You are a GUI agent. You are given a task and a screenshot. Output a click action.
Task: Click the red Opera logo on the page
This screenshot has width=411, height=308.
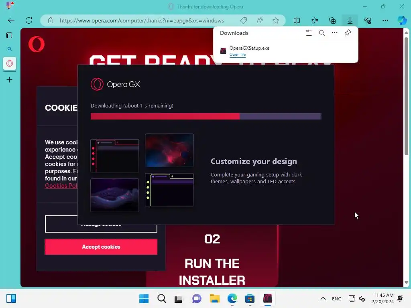tap(37, 44)
